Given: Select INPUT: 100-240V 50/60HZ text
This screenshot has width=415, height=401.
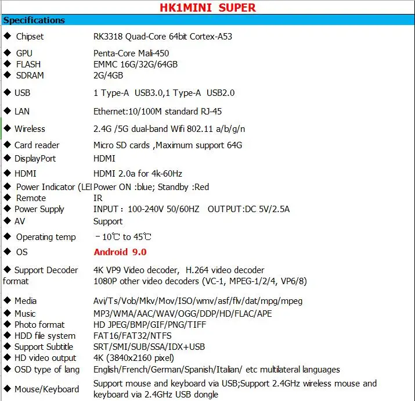Looking at the screenshot, I should pos(146,209).
